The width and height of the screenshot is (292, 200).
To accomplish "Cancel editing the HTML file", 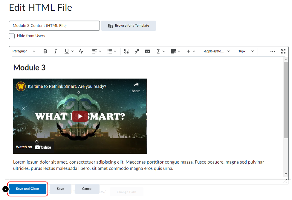I will (87, 189).
